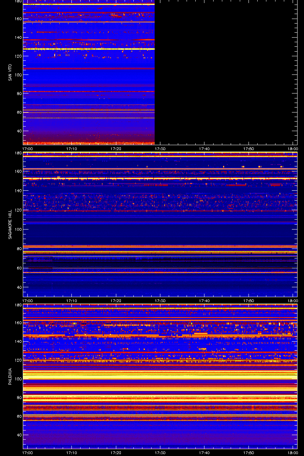Pick the 140 frequency label on Sagamore Hill axis
The height and width of the screenshot is (456, 304).
pyautogui.click(x=18, y=190)
